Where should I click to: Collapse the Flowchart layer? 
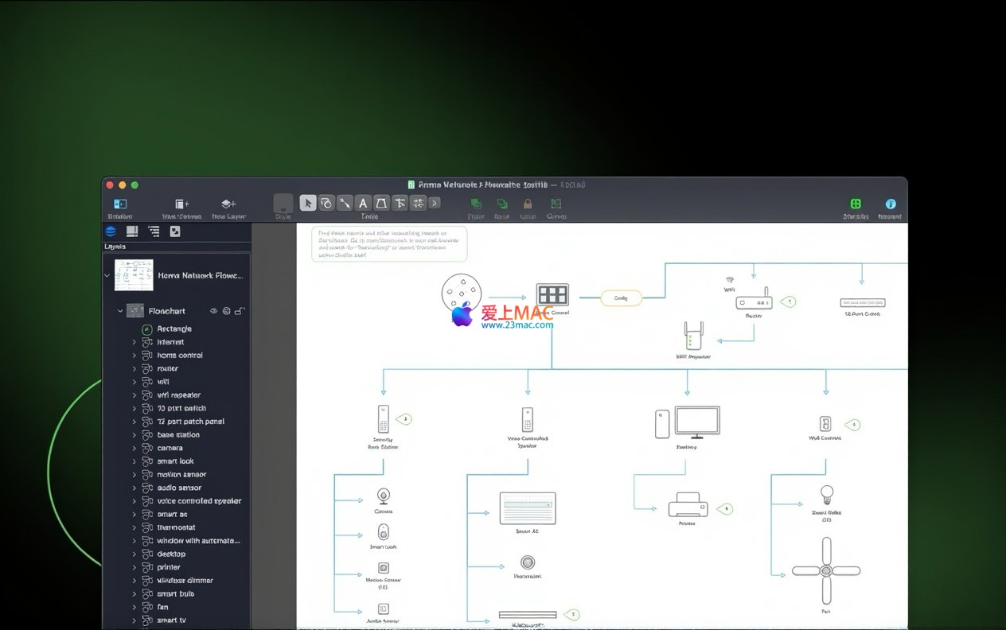pyautogui.click(x=121, y=311)
